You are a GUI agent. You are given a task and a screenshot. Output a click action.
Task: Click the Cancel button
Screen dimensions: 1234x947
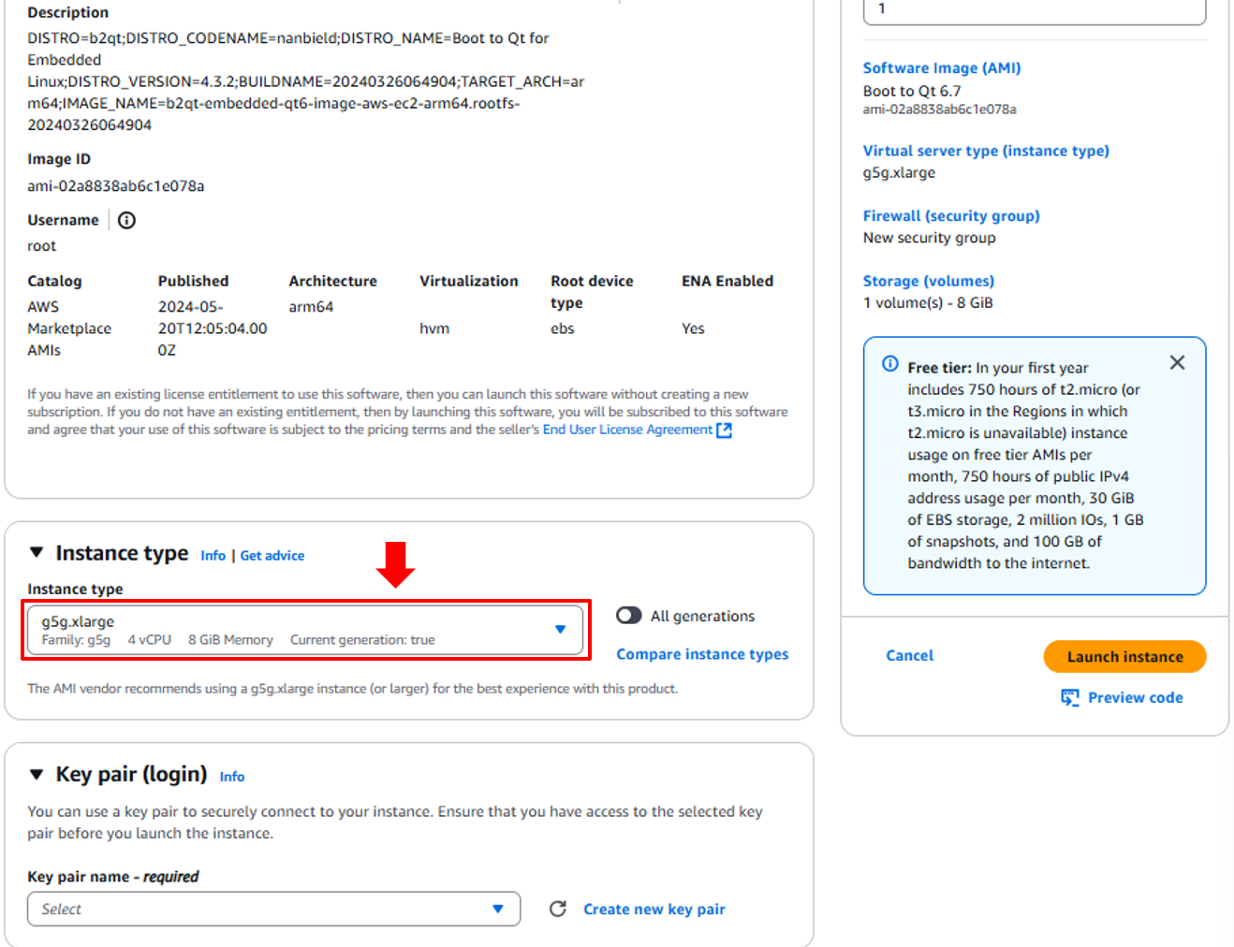click(x=909, y=656)
